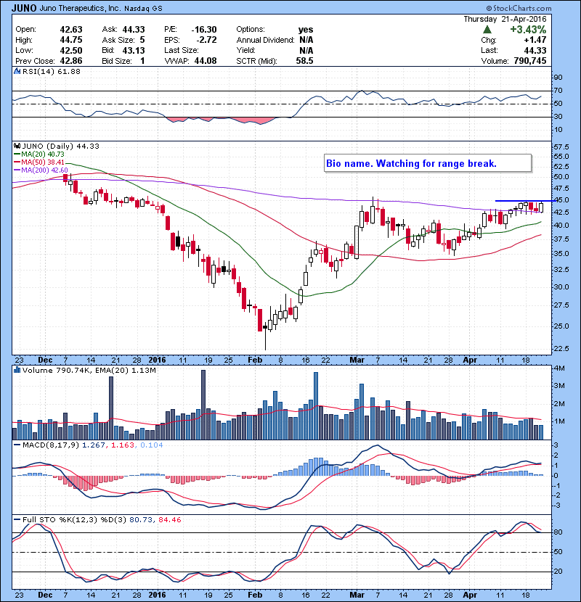581x602 pixels.
Task: Click the candlestick icon beside JUNO (Daily)
Action: pos(17,147)
